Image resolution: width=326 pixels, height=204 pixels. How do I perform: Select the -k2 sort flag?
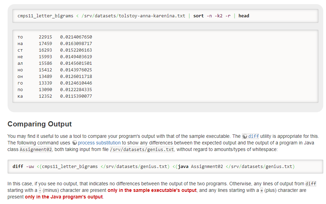tap(219, 16)
